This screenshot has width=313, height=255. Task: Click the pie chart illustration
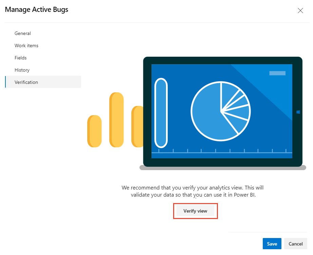coord(221,111)
